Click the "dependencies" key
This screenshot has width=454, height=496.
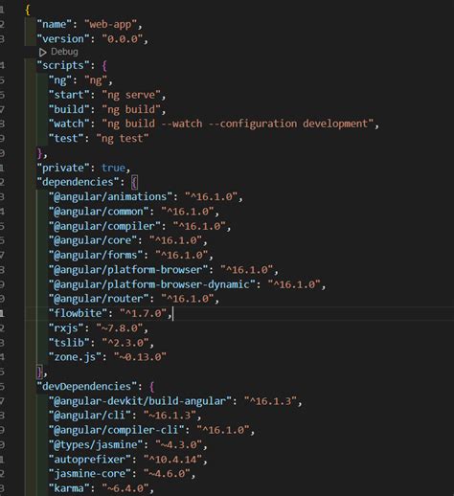(x=79, y=182)
